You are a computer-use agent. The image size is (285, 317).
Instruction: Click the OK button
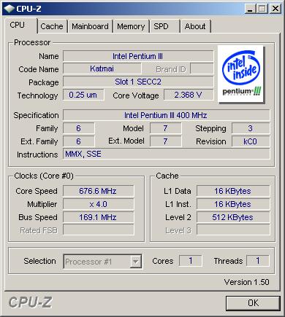pyautogui.click(x=253, y=303)
